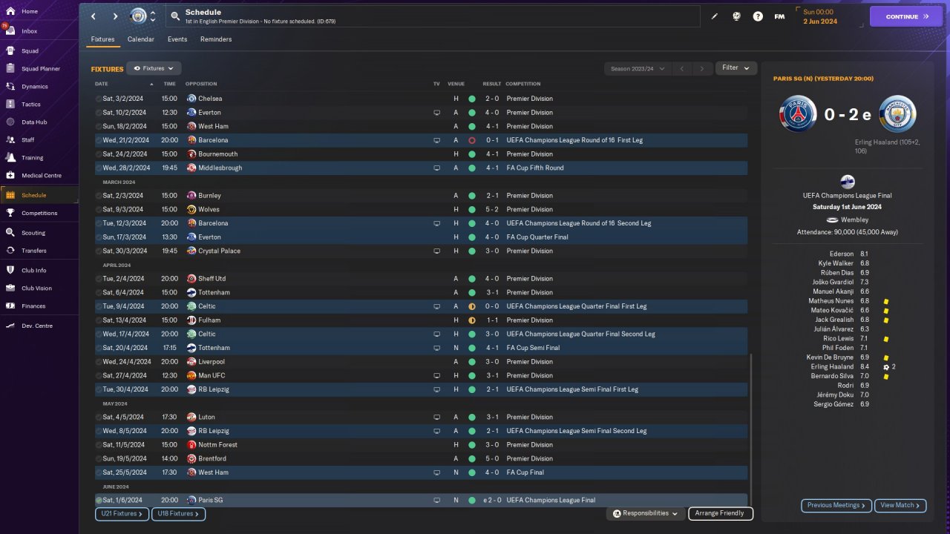Select the Fixtures tab

pos(103,39)
